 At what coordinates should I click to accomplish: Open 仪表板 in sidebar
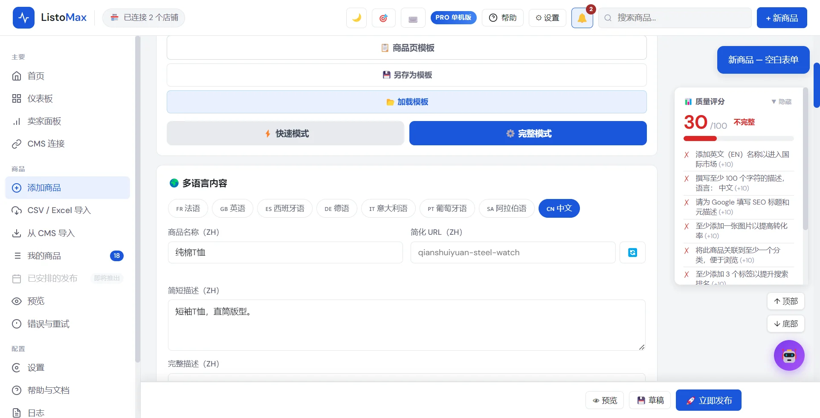[67, 98]
